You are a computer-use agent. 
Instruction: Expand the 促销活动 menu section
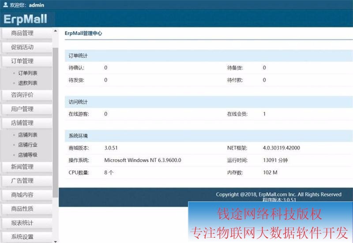point(27,47)
